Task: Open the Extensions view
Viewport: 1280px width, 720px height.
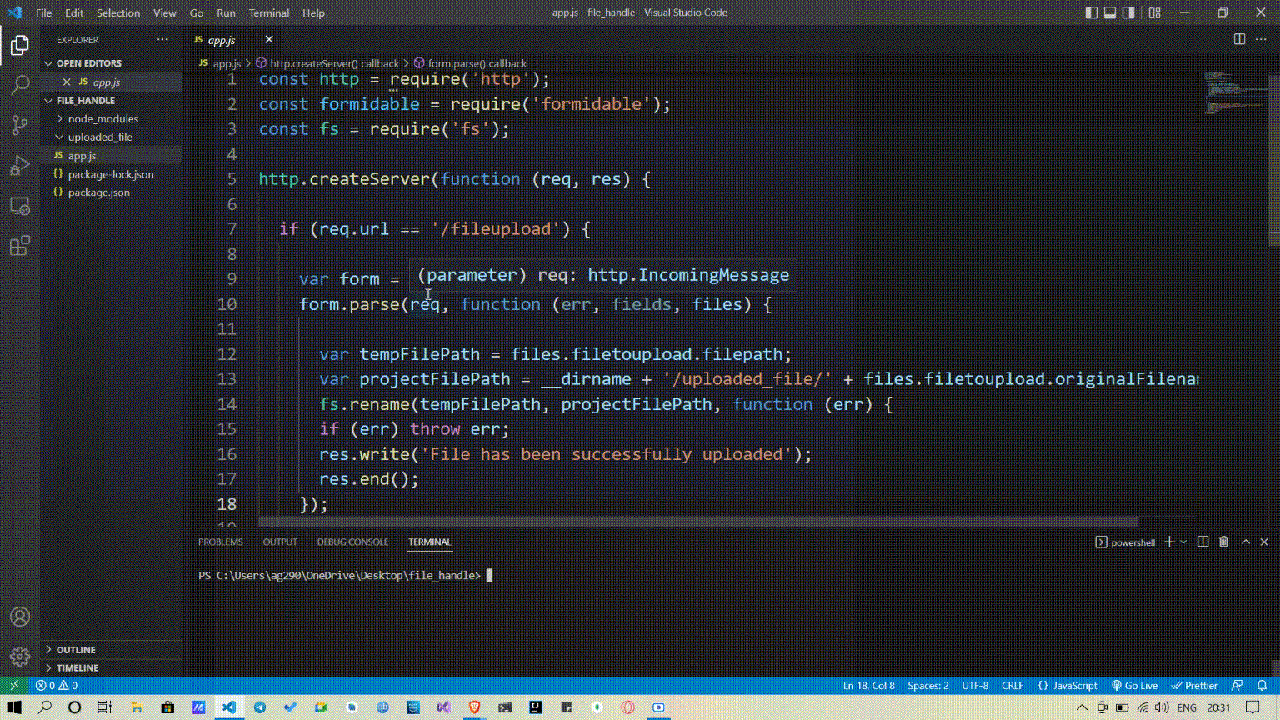Action: [x=20, y=245]
